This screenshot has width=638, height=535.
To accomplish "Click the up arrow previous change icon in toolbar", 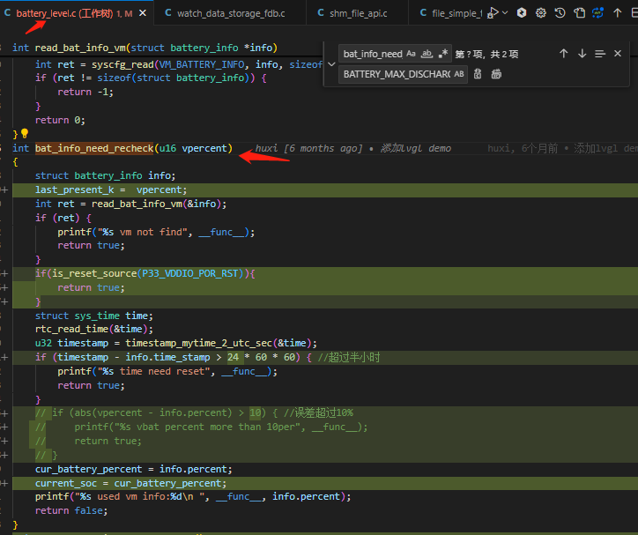I will click(x=617, y=13).
